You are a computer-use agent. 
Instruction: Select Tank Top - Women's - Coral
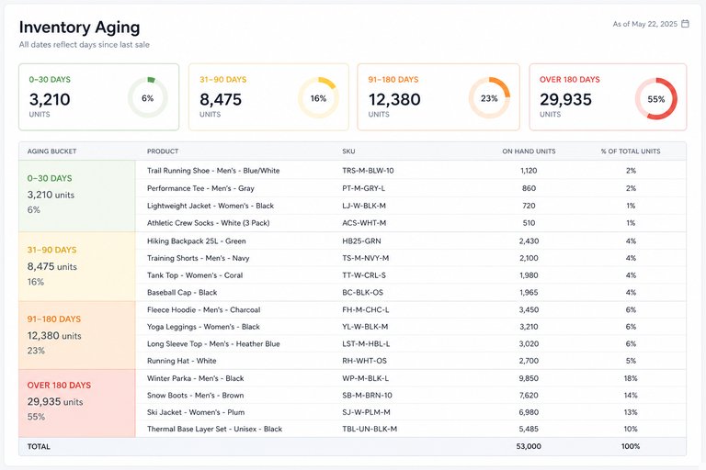195,275
